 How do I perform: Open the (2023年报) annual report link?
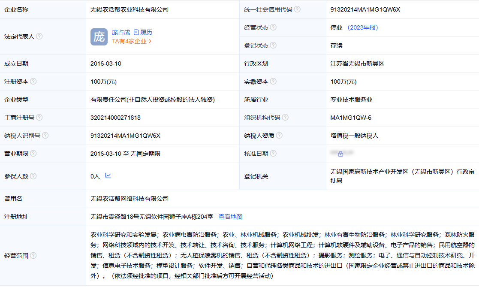coord(363,27)
